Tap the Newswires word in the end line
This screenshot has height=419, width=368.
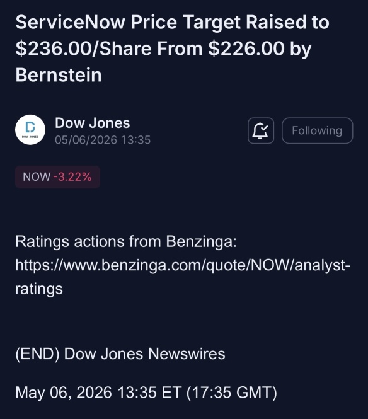click(x=187, y=354)
